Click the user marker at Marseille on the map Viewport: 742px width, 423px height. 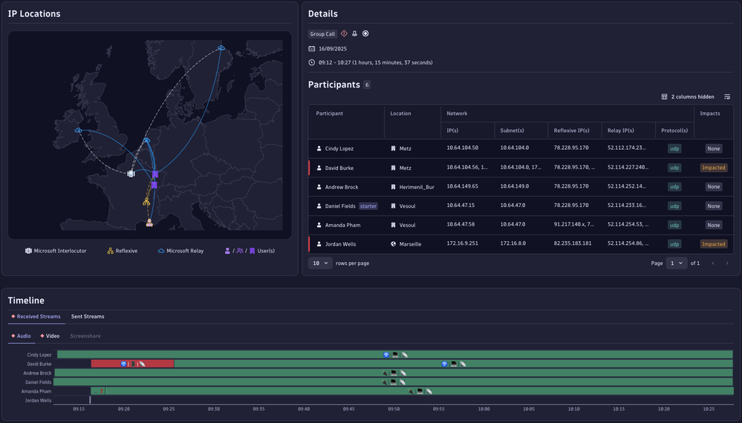pos(149,223)
